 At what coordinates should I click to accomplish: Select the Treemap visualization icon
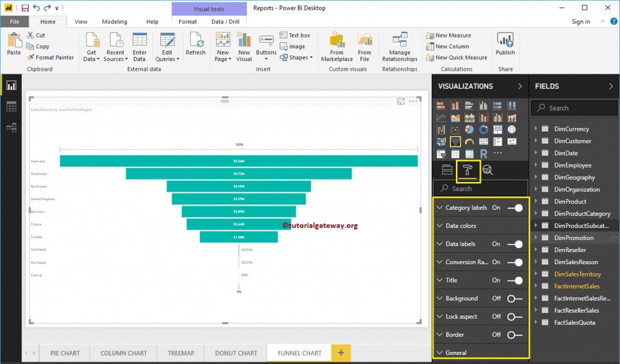[x=498, y=129]
